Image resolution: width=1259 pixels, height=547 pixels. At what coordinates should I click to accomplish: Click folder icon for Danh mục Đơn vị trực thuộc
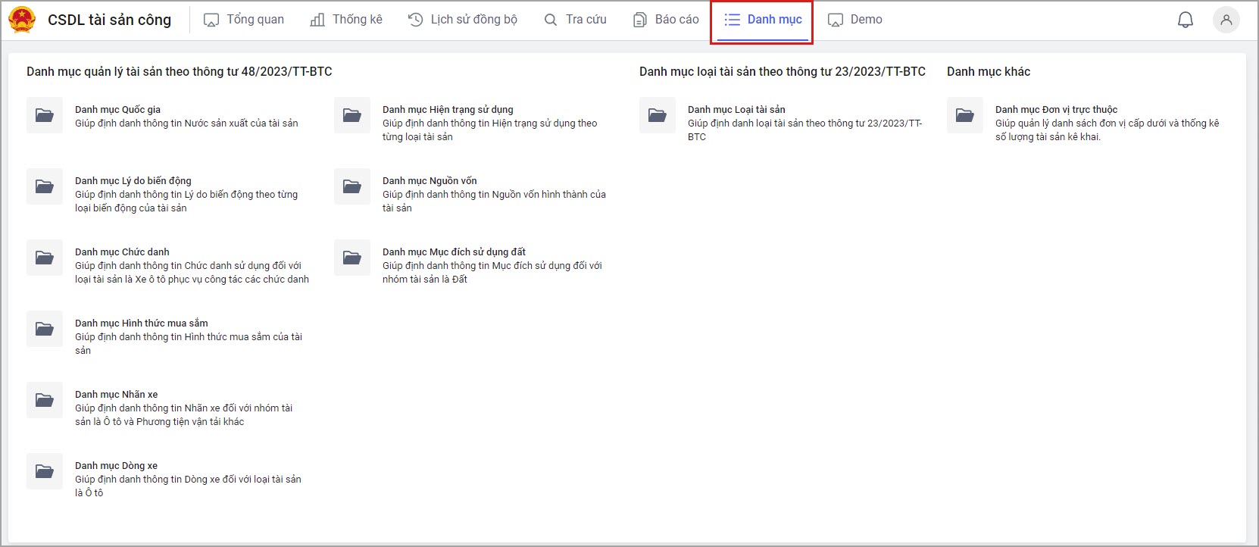(965, 115)
